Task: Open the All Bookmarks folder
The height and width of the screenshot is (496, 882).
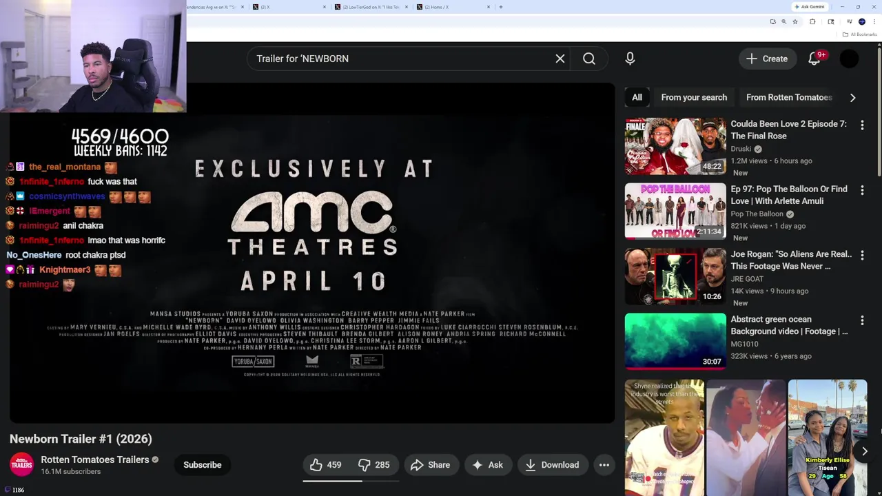Action: pos(860,34)
